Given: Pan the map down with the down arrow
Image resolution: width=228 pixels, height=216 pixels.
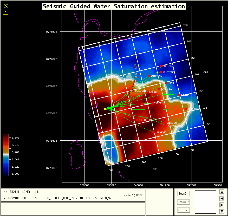Looking at the screenshot, I should 222,211.
